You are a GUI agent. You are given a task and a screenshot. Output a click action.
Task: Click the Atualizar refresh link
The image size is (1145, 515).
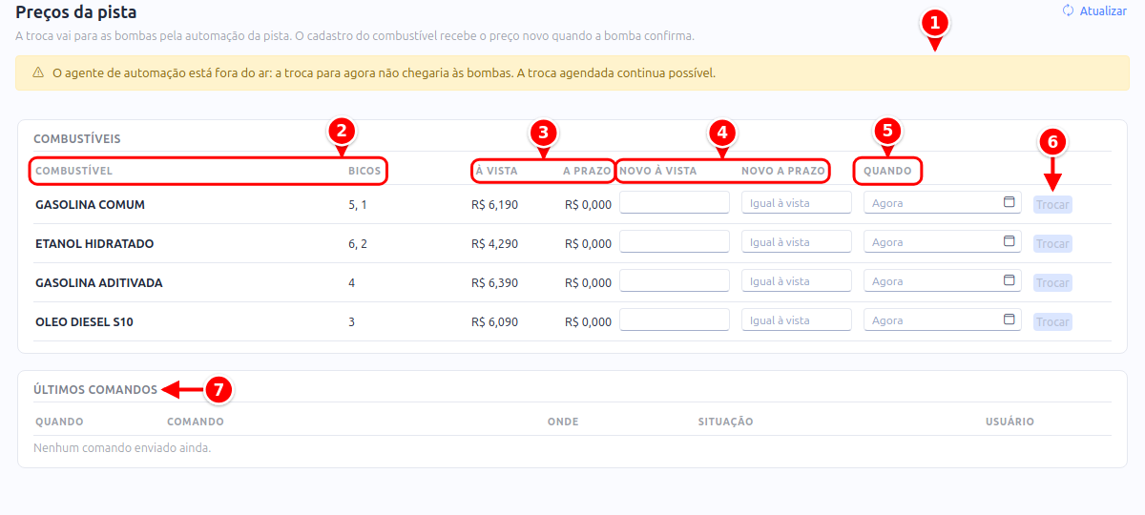coord(1094,11)
